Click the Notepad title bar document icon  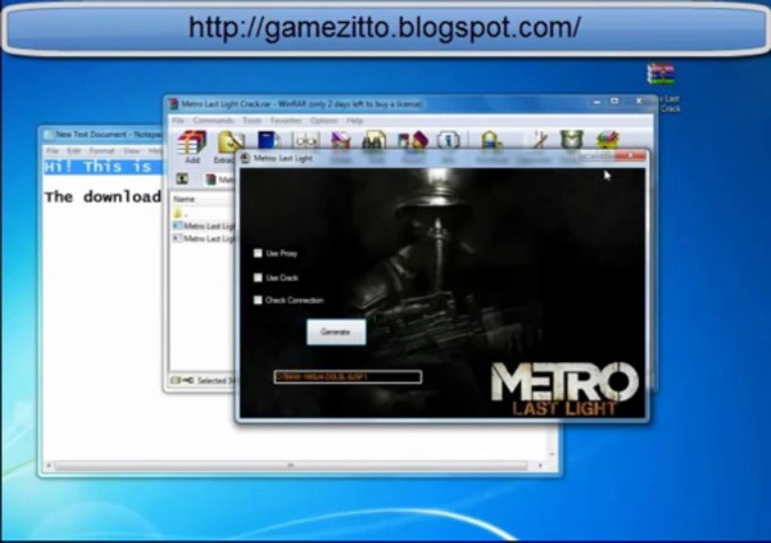click(x=48, y=134)
